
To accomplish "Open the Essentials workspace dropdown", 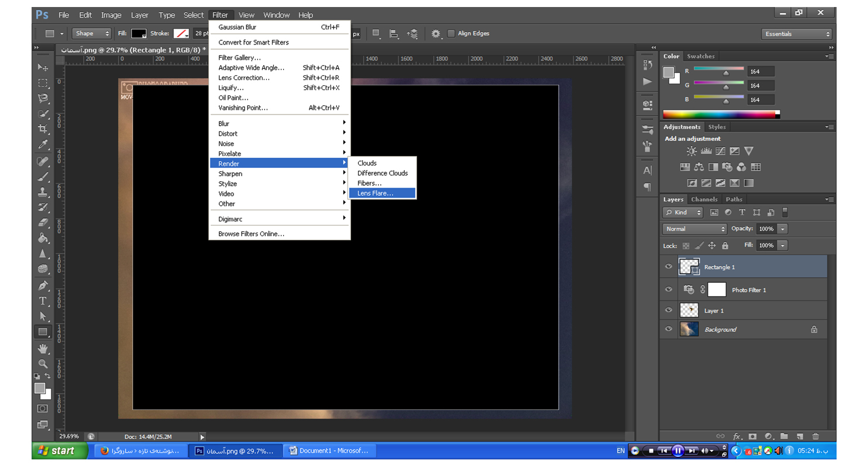I will [x=796, y=34].
